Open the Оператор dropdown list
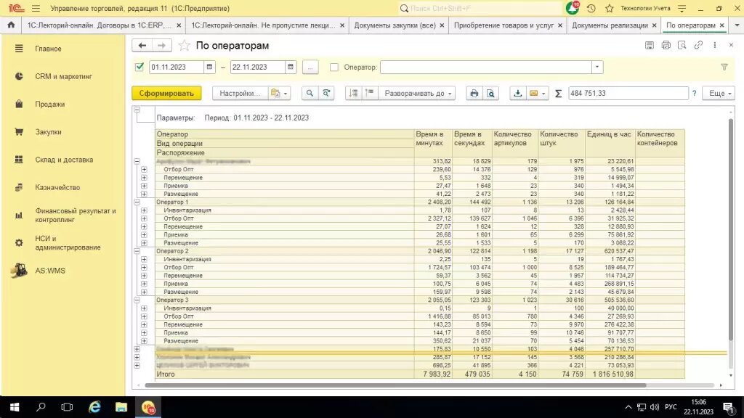The width and height of the screenshot is (744, 418). coord(597,67)
